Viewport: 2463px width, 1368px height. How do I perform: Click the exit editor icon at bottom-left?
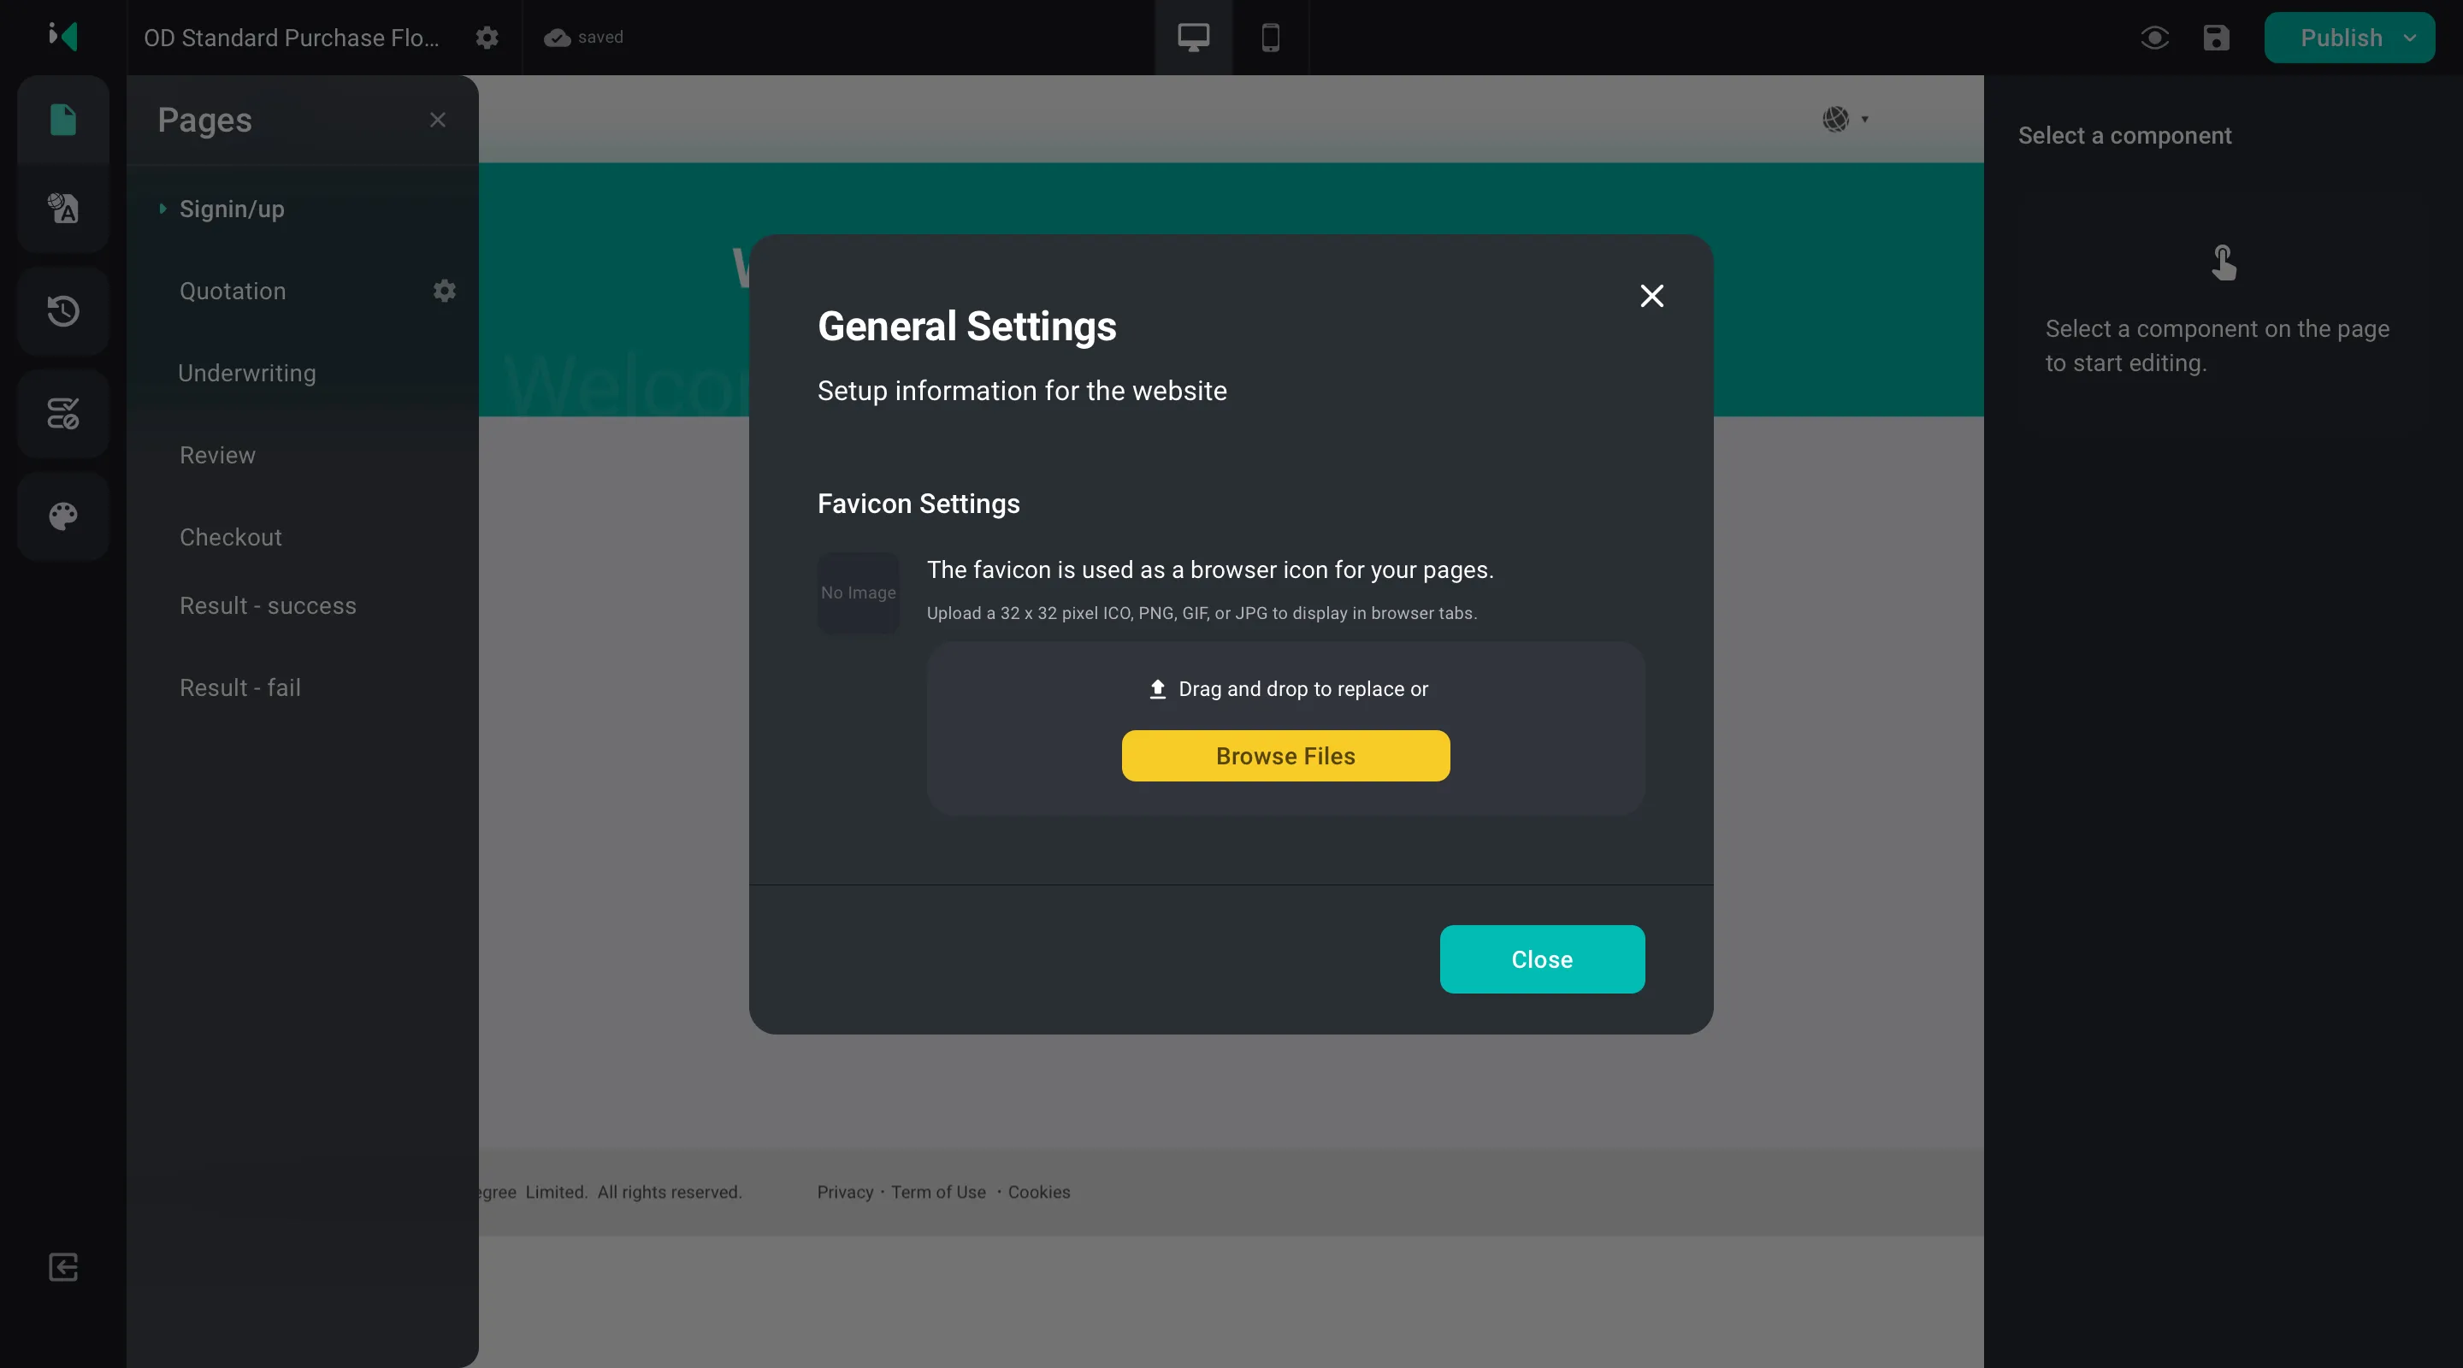(x=63, y=1266)
